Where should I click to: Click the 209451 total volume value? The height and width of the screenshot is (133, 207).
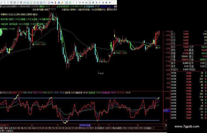coord(185,56)
